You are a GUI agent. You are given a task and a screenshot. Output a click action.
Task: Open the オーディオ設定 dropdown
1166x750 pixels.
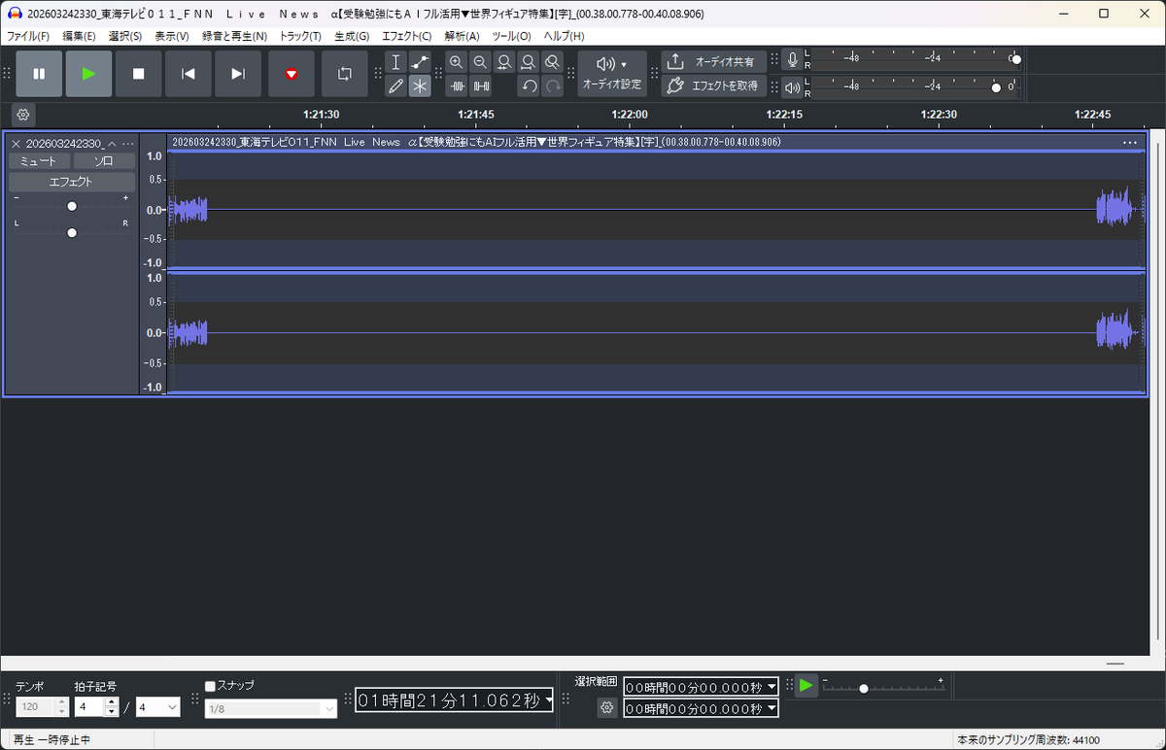(x=612, y=74)
